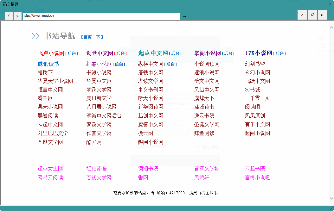Open 言情小说吧 link
This screenshot has width=334, height=211.
(258, 178)
